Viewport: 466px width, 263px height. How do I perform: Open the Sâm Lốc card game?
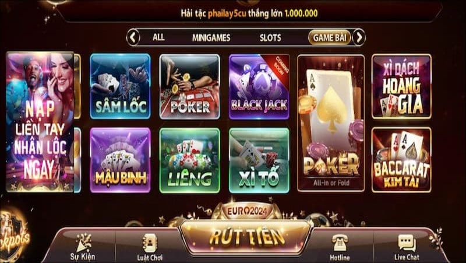pyautogui.click(x=121, y=86)
